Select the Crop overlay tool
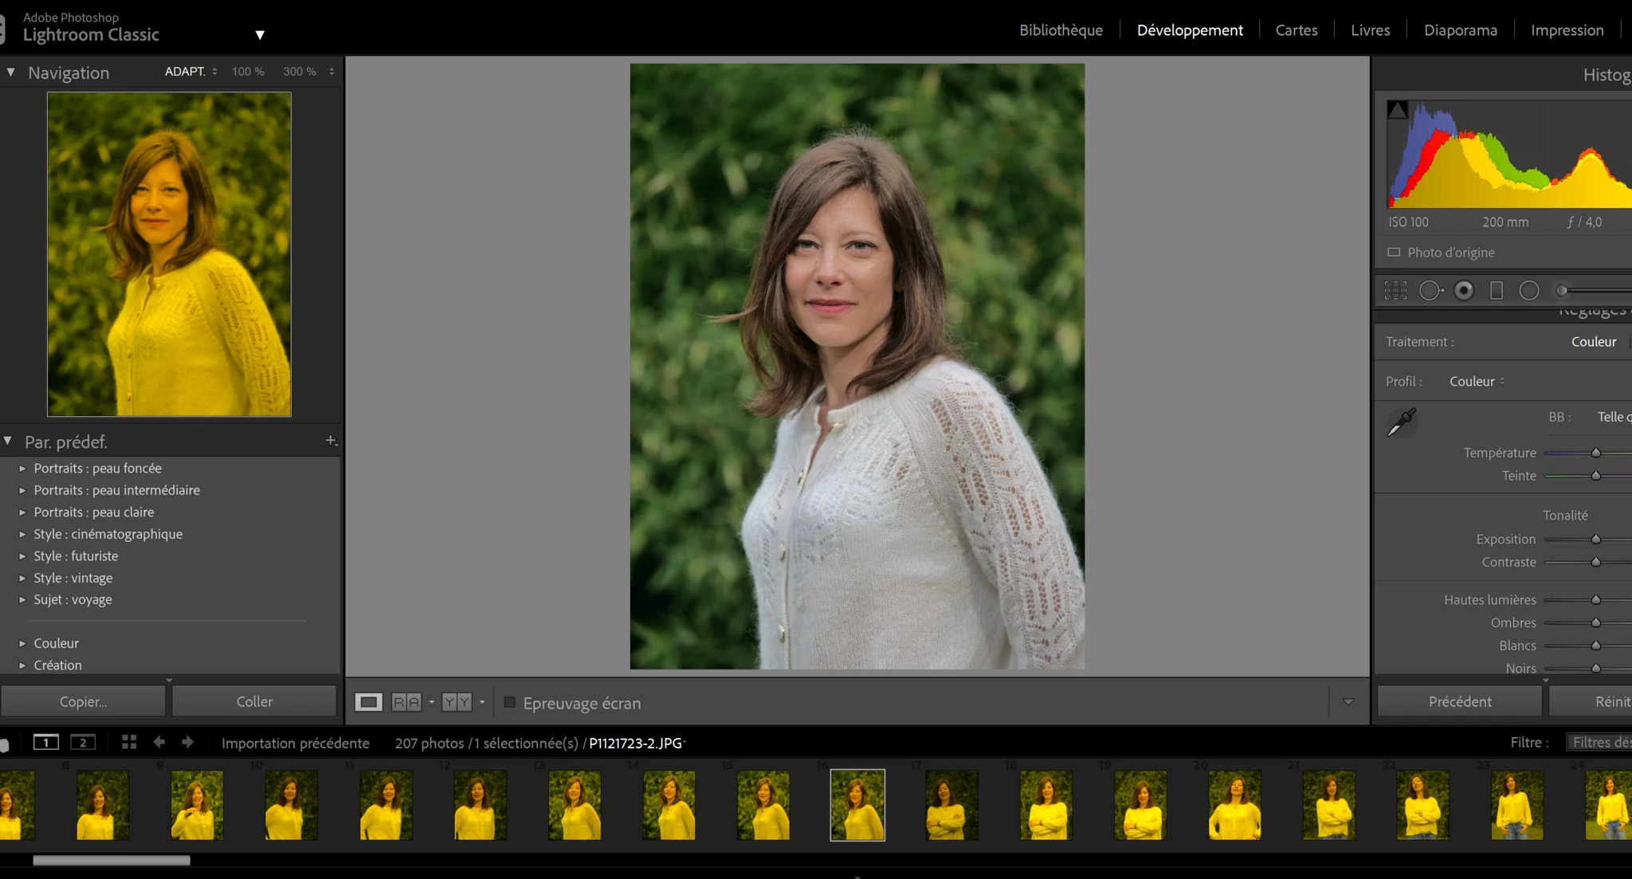 1395,291
